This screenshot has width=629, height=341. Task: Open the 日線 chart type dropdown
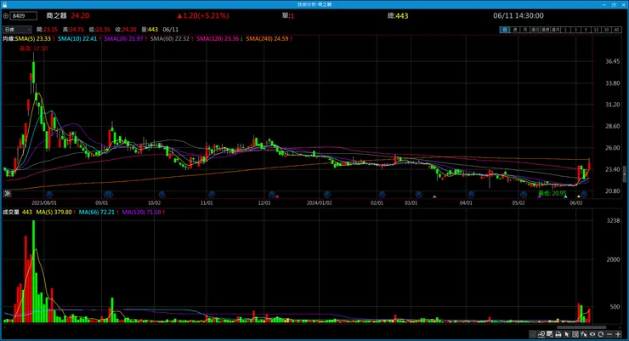coord(17,29)
